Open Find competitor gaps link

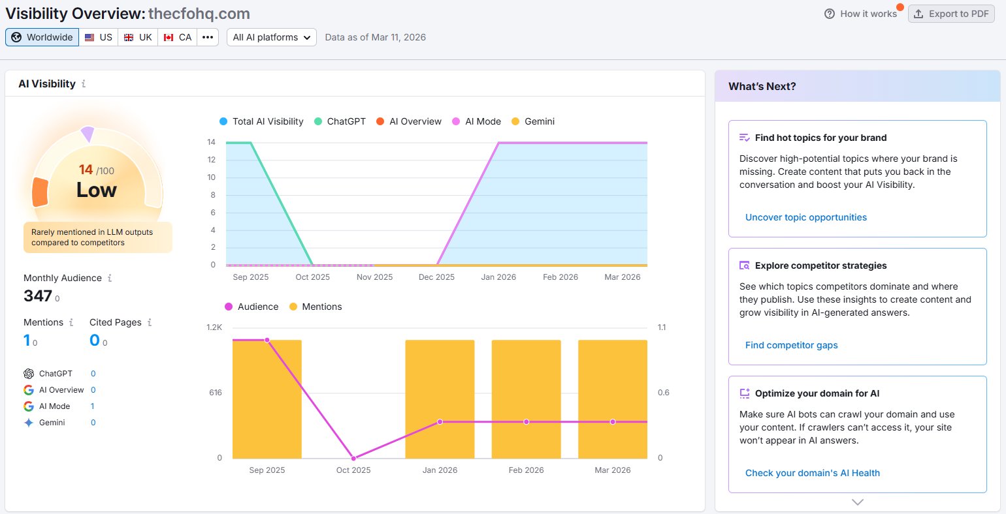792,345
